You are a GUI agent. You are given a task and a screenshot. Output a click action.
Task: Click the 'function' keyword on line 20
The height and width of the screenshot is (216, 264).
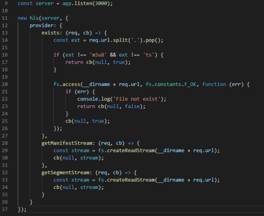click(x=214, y=84)
